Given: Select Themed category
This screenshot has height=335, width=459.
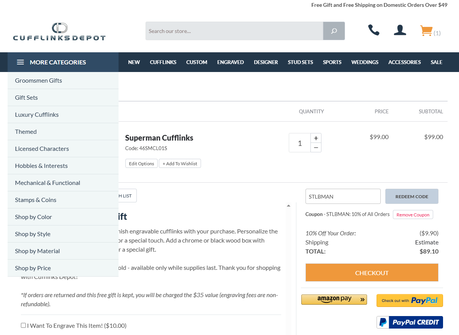Looking at the screenshot, I should 63,131.
